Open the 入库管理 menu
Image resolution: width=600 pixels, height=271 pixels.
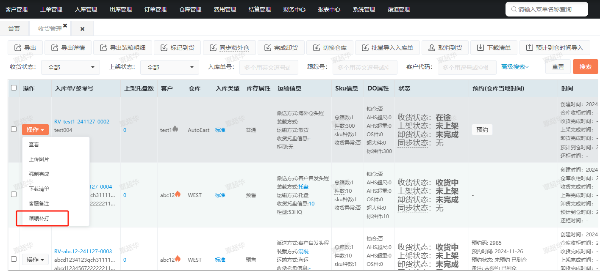point(86,9)
